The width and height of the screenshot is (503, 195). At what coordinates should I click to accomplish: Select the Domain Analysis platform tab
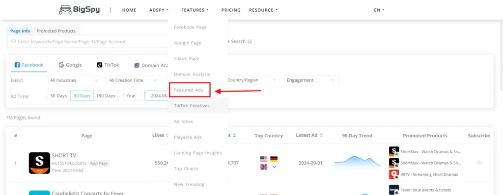click(x=151, y=65)
